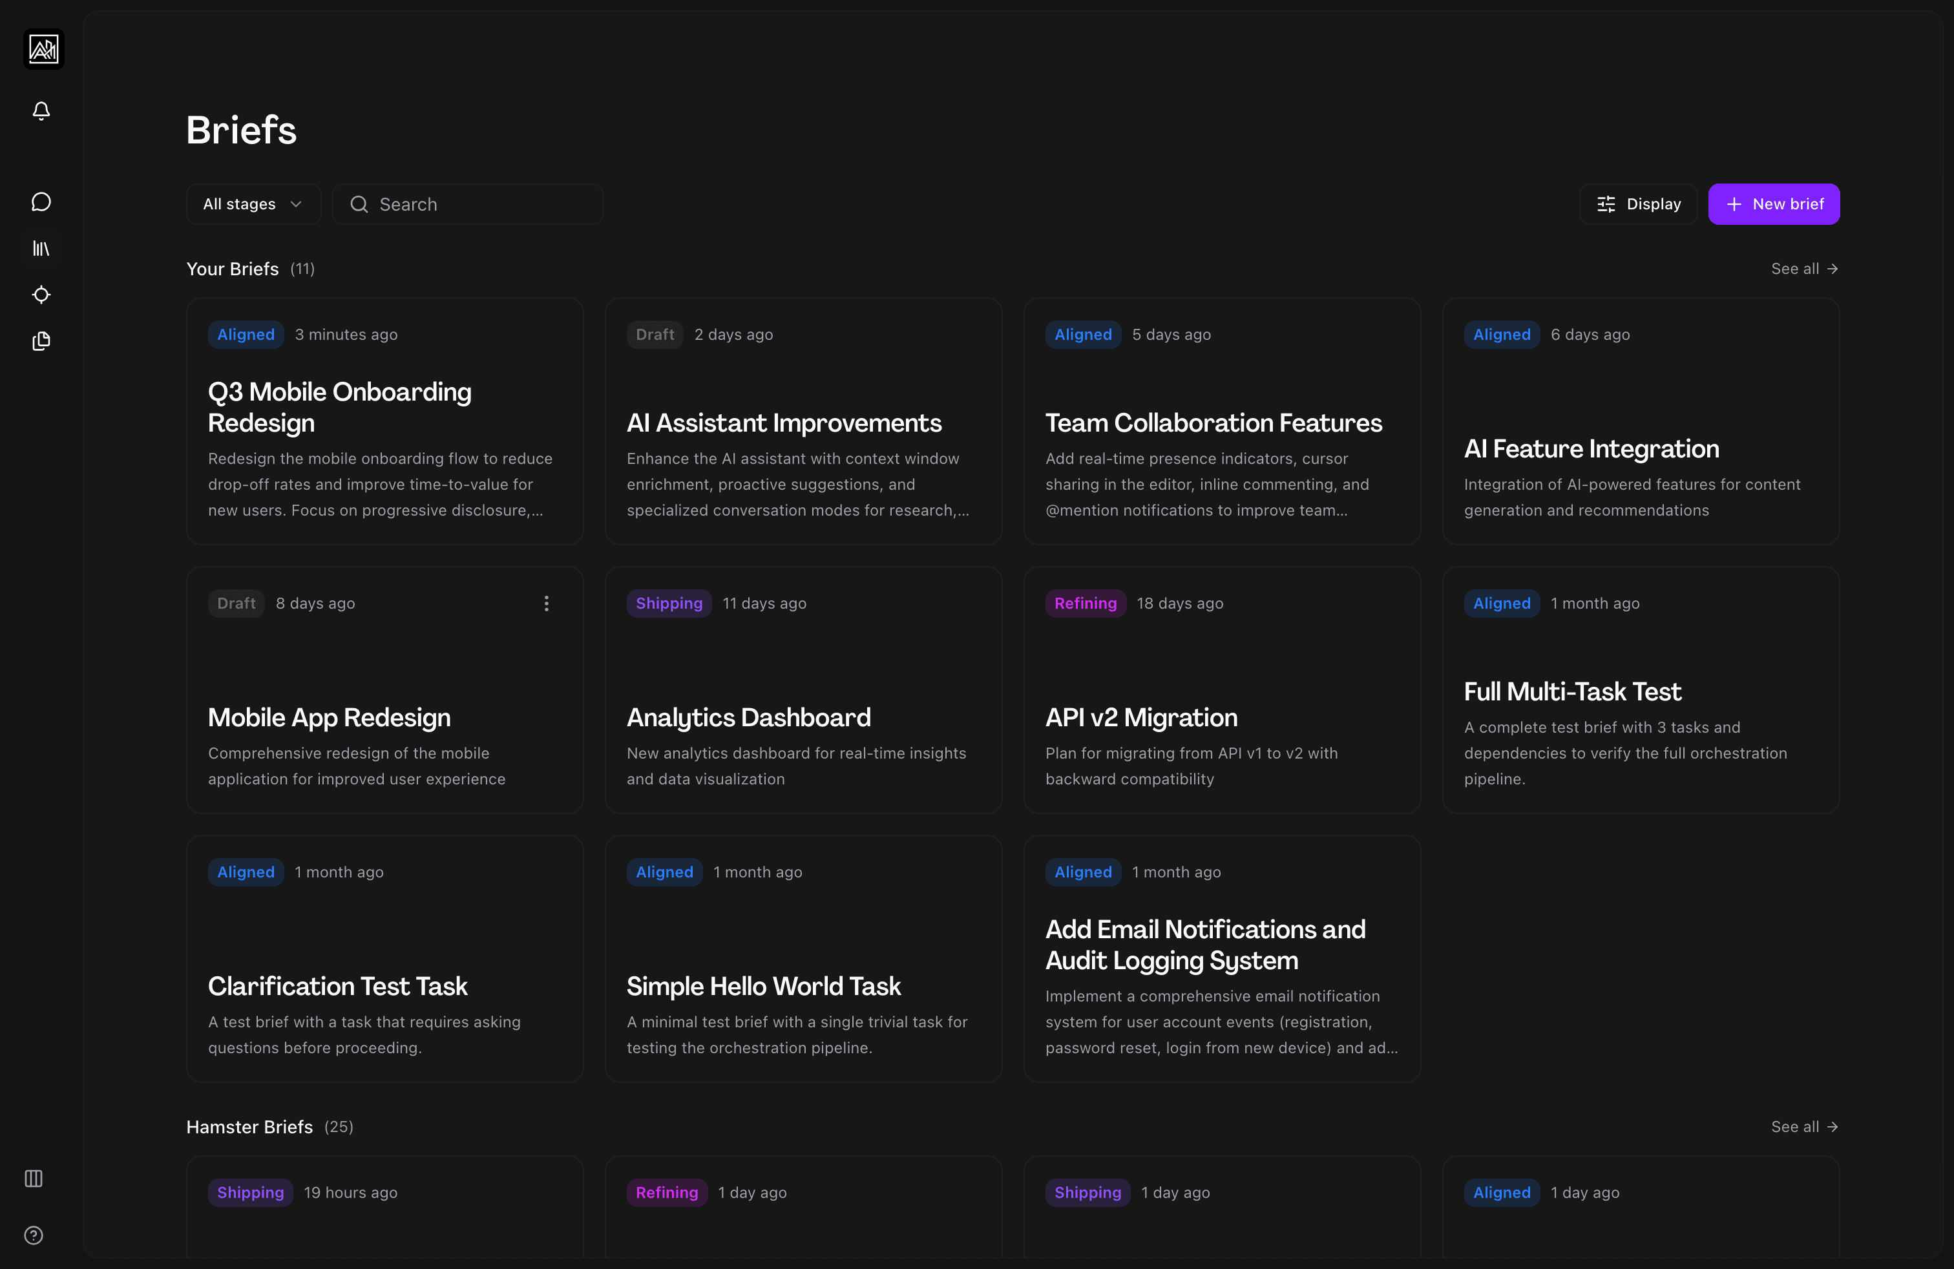Image resolution: width=1954 pixels, height=1269 pixels.
Task: Open the notifications bell icon
Action: 41,111
